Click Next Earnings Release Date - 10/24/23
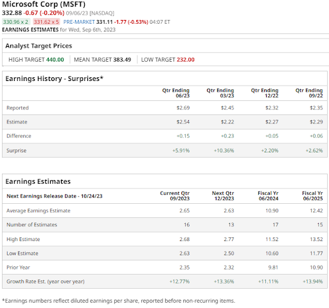The width and height of the screenshot is (329, 308). click(x=55, y=196)
